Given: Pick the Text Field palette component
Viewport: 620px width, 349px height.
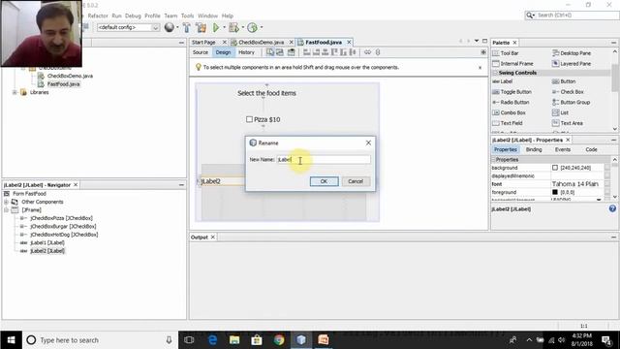Looking at the screenshot, I should pos(508,123).
